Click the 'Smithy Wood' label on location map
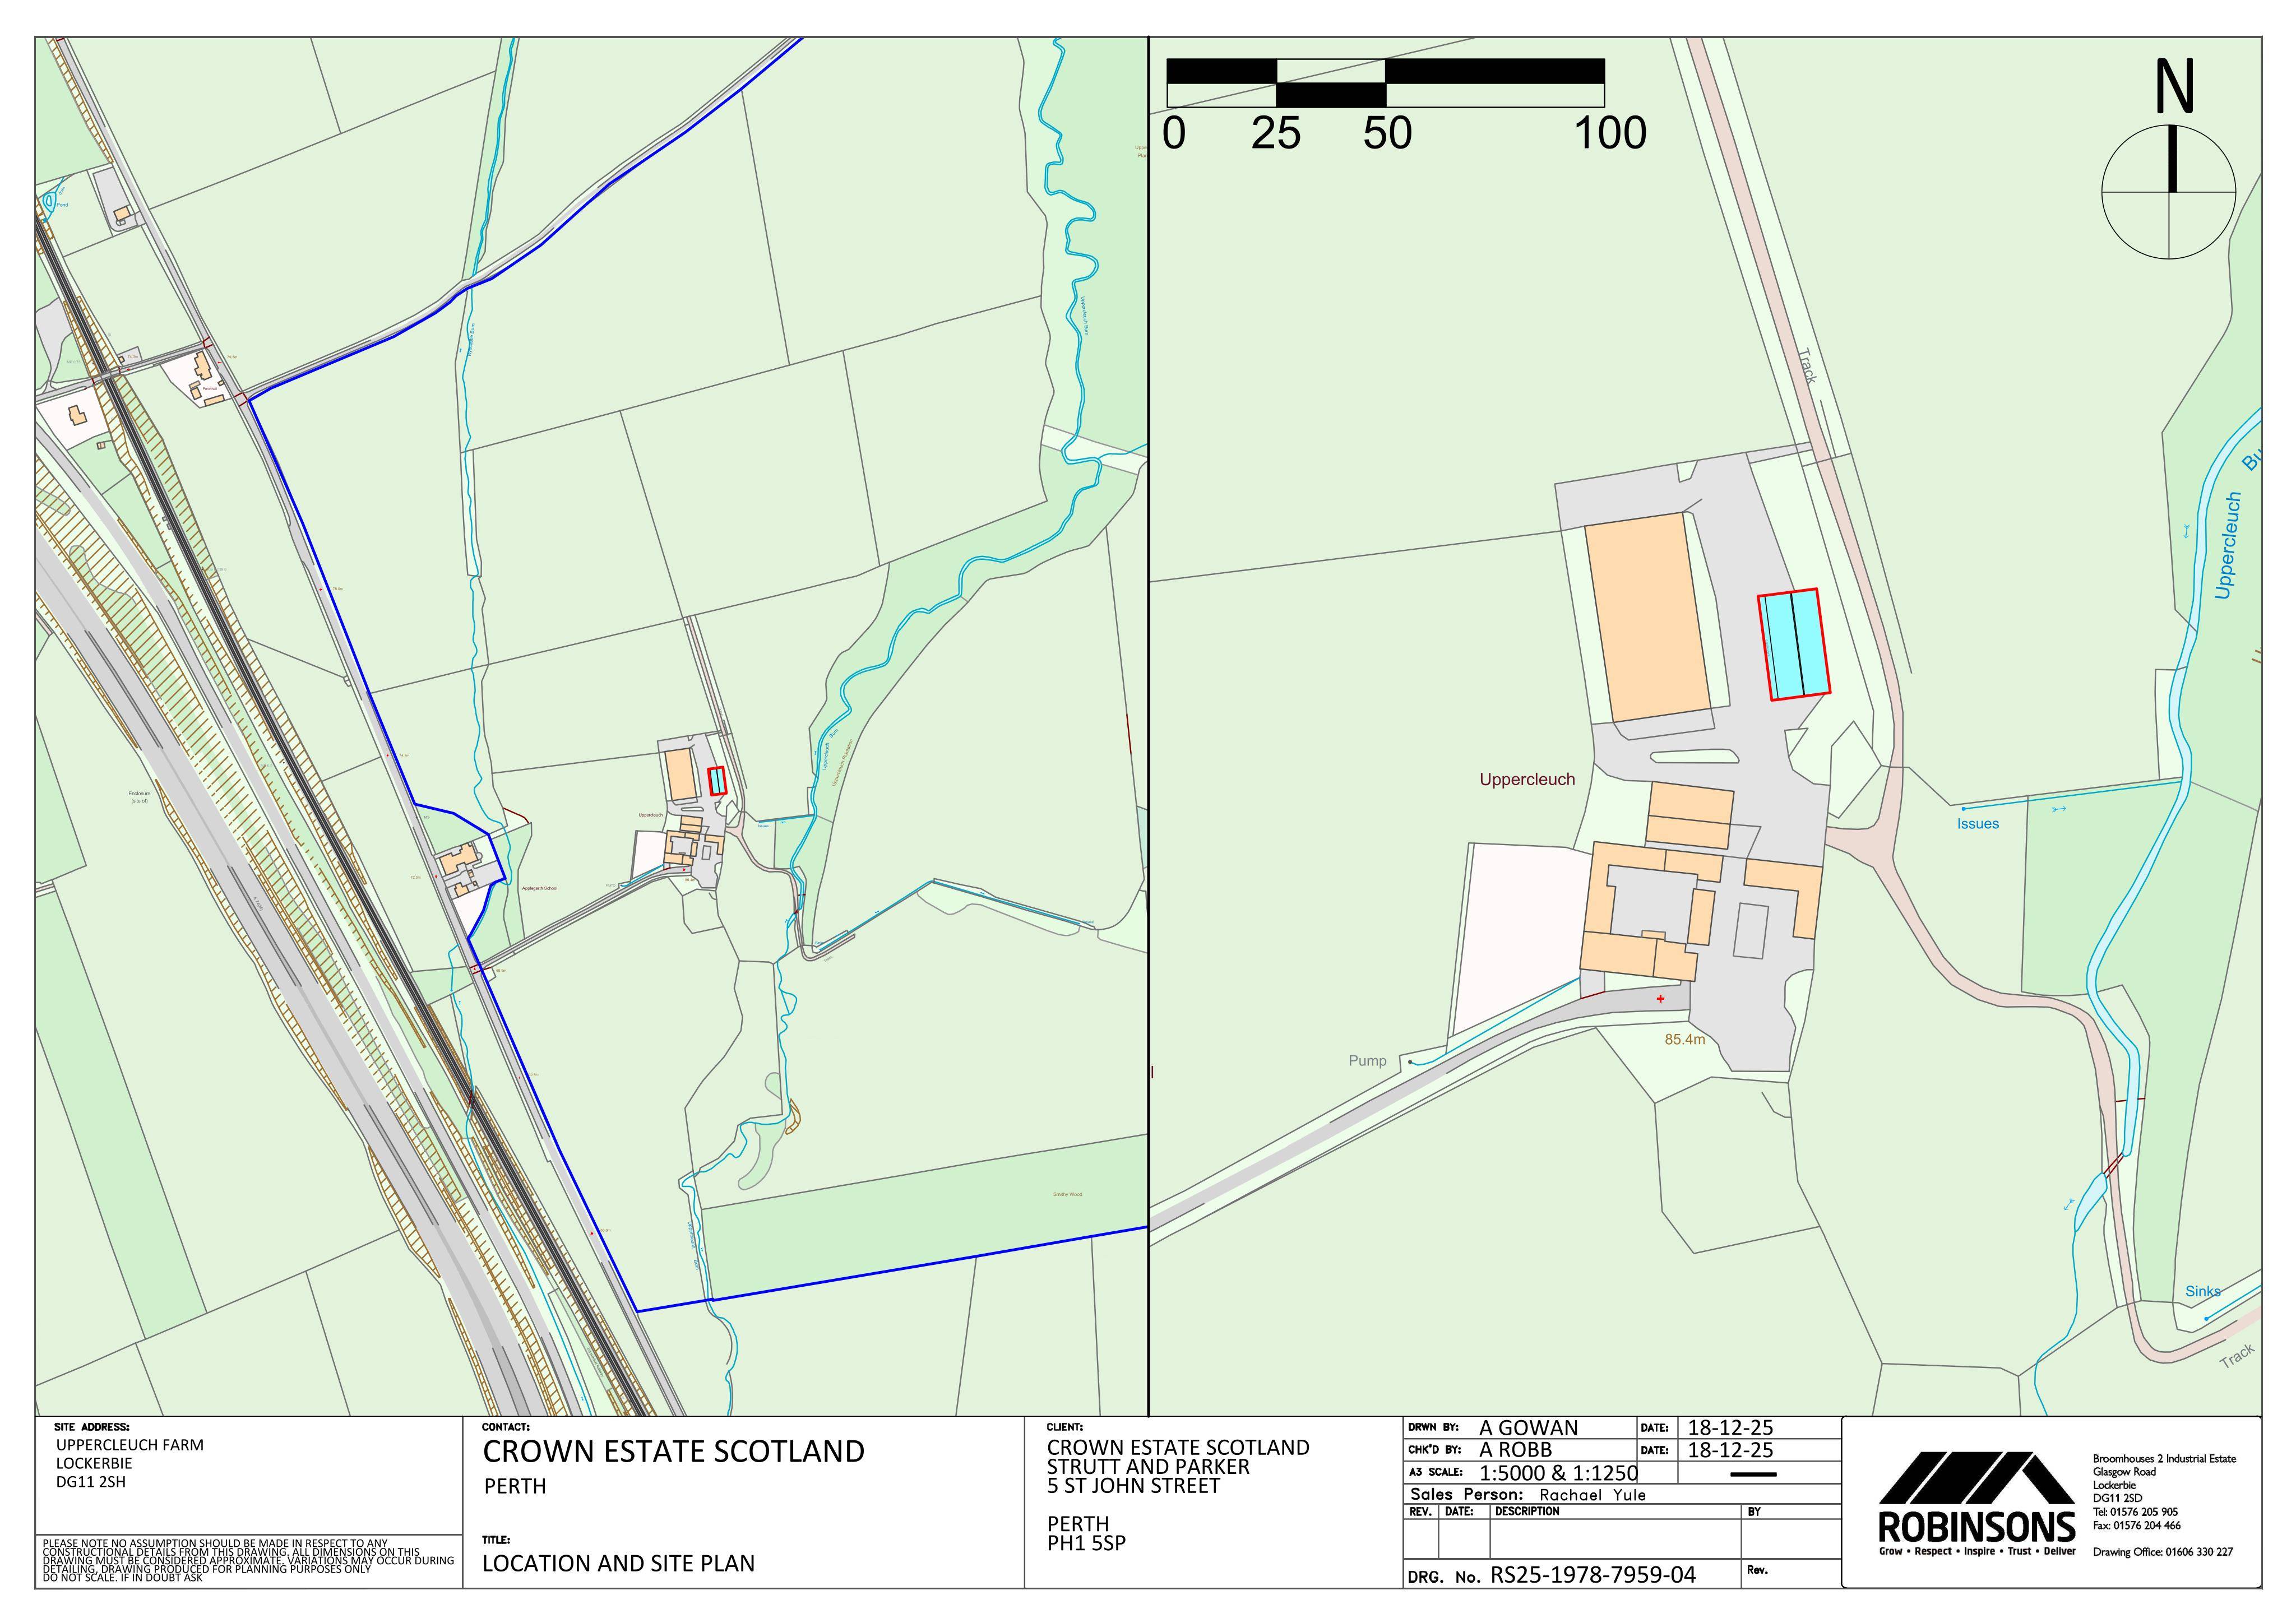2296x1623 pixels. (x=1067, y=1194)
